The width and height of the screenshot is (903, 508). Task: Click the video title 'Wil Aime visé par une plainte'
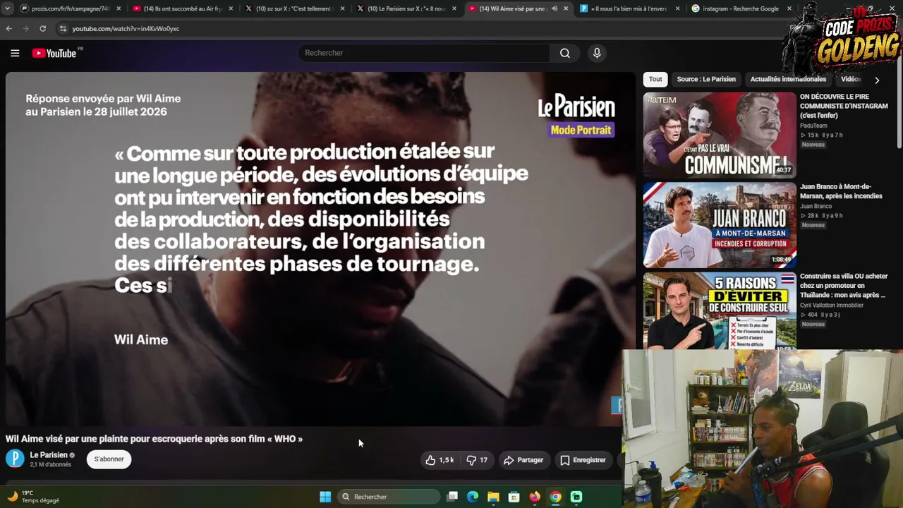(x=154, y=439)
